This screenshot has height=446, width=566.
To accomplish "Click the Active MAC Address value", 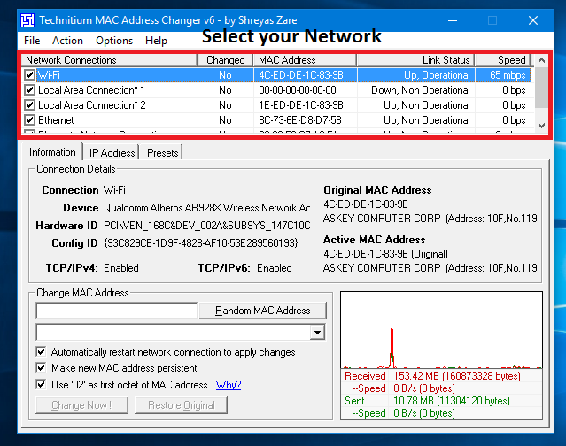I will click(x=385, y=254).
